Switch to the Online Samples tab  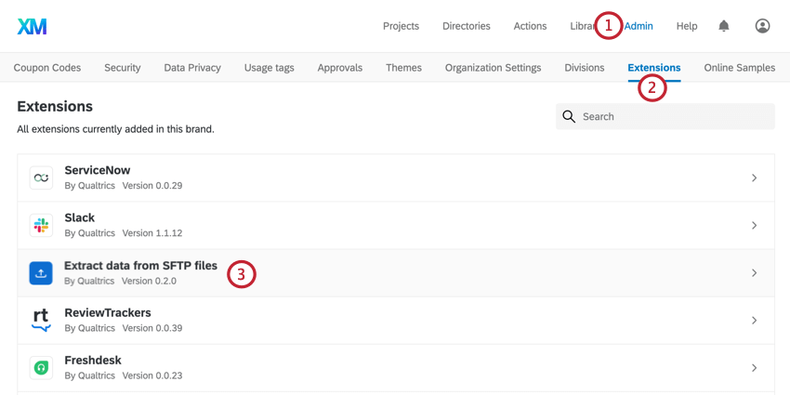[740, 68]
